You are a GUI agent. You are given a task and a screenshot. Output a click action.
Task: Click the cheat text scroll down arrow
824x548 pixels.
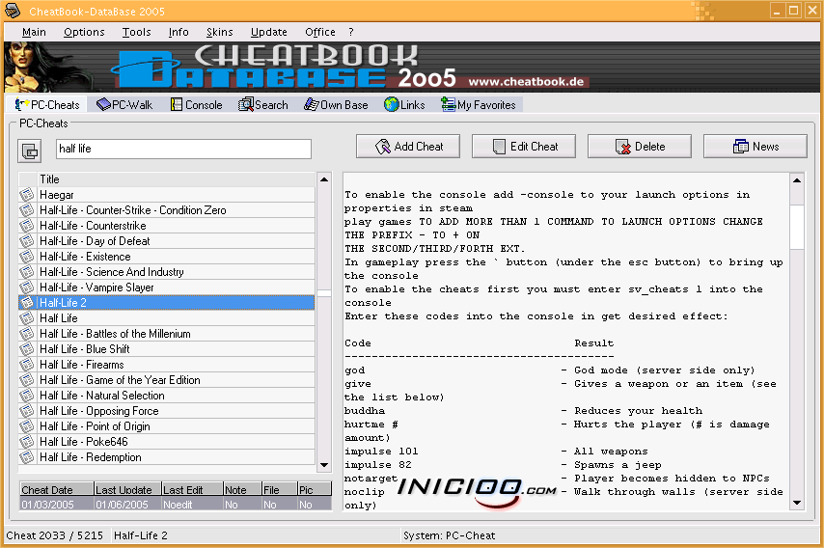[x=797, y=503]
